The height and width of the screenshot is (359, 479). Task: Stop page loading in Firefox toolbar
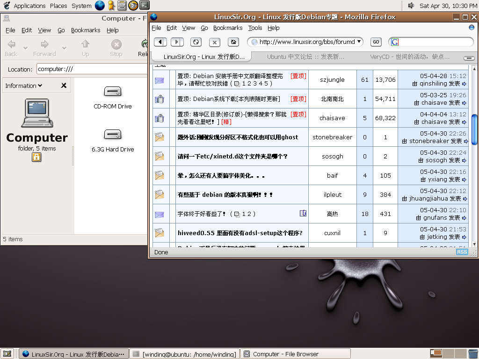tap(214, 42)
